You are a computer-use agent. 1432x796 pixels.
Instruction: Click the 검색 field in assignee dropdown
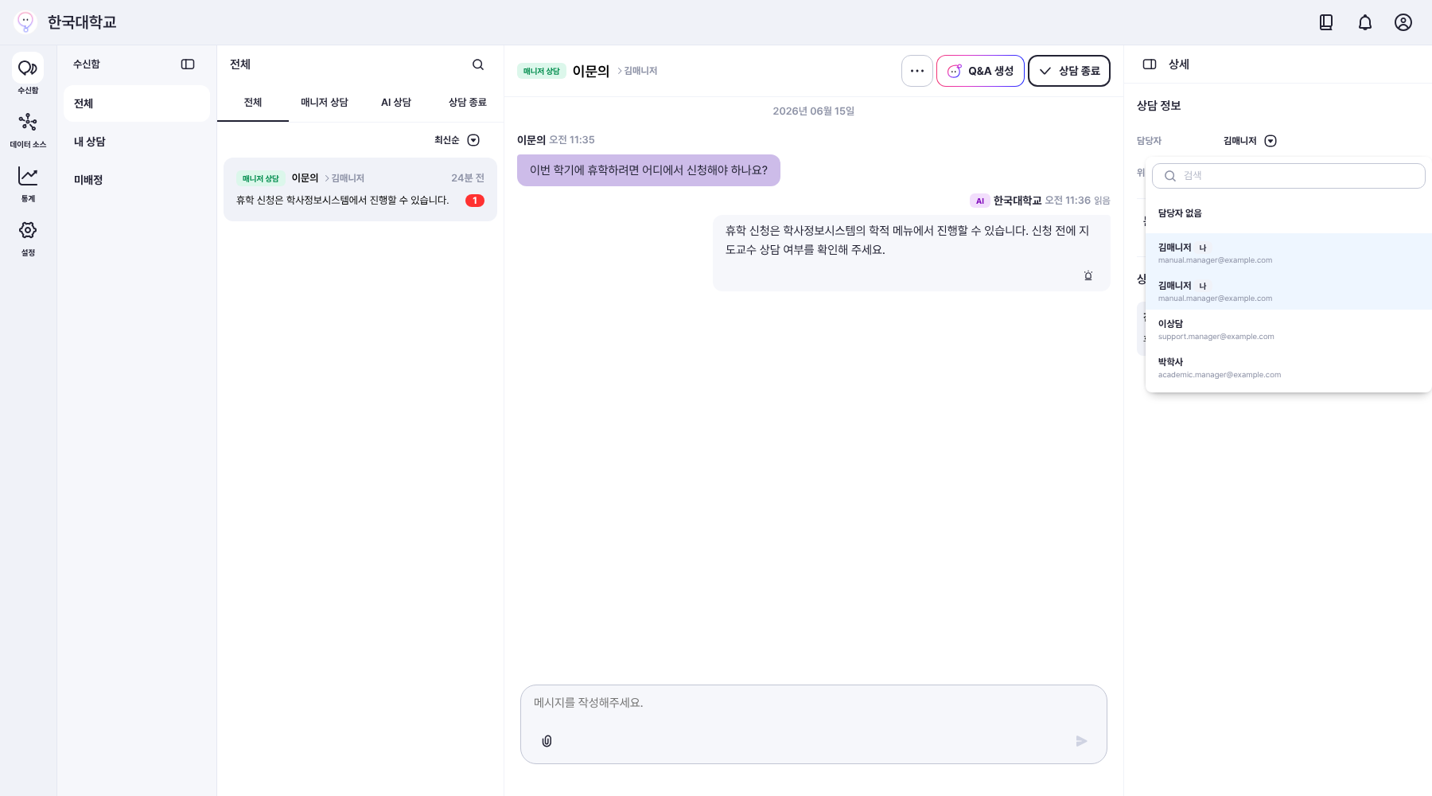[1289, 176]
